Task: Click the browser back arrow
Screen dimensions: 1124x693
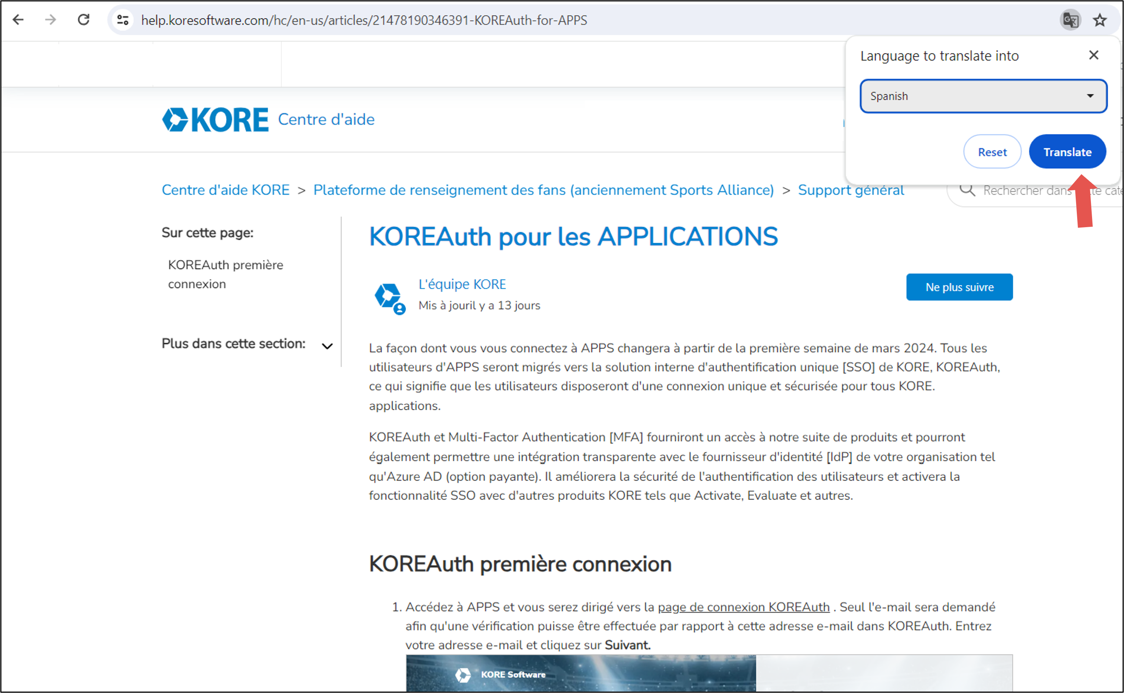Action: [x=18, y=20]
